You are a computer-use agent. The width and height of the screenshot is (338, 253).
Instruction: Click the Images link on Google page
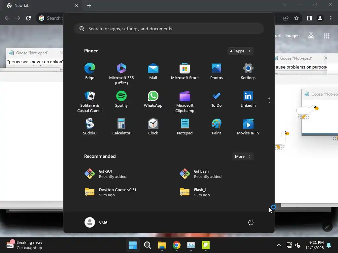point(292,36)
